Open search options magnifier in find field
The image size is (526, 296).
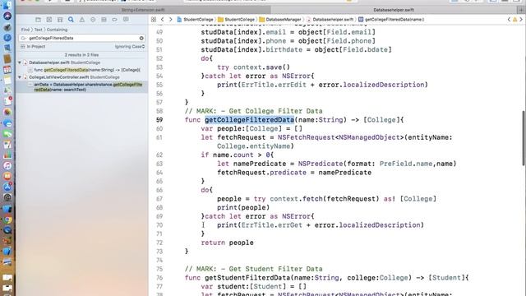point(23,39)
